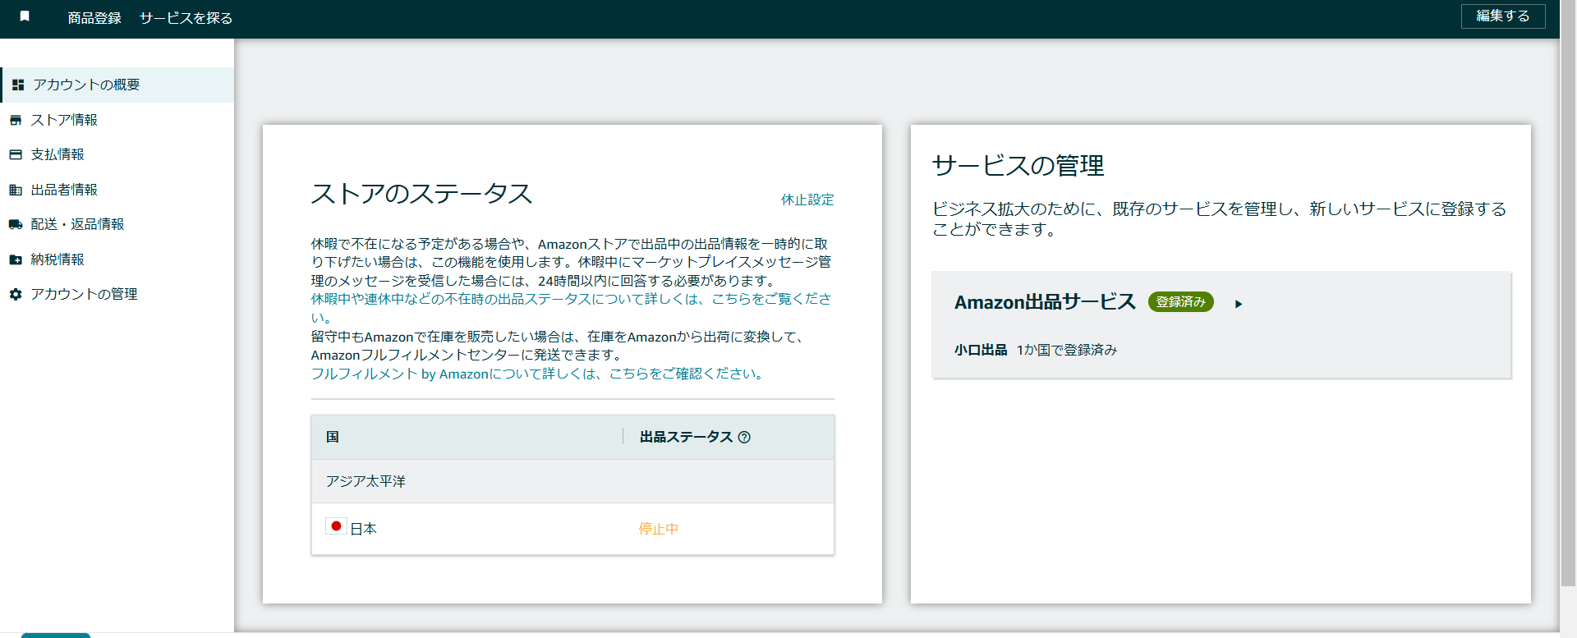Image resolution: width=1577 pixels, height=638 pixels.
Task: Open the 商品登録 menu
Action: click(94, 18)
